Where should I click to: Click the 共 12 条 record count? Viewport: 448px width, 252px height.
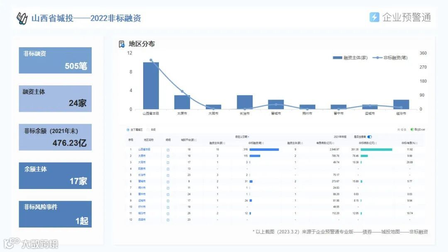402,130
